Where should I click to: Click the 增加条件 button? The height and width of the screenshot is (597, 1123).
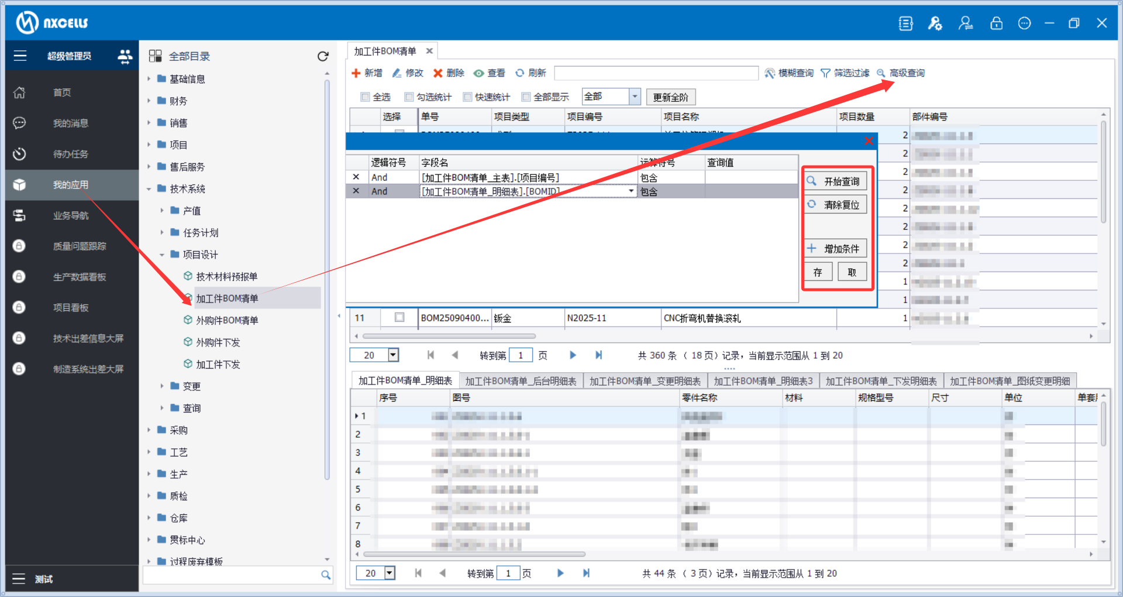coord(835,249)
